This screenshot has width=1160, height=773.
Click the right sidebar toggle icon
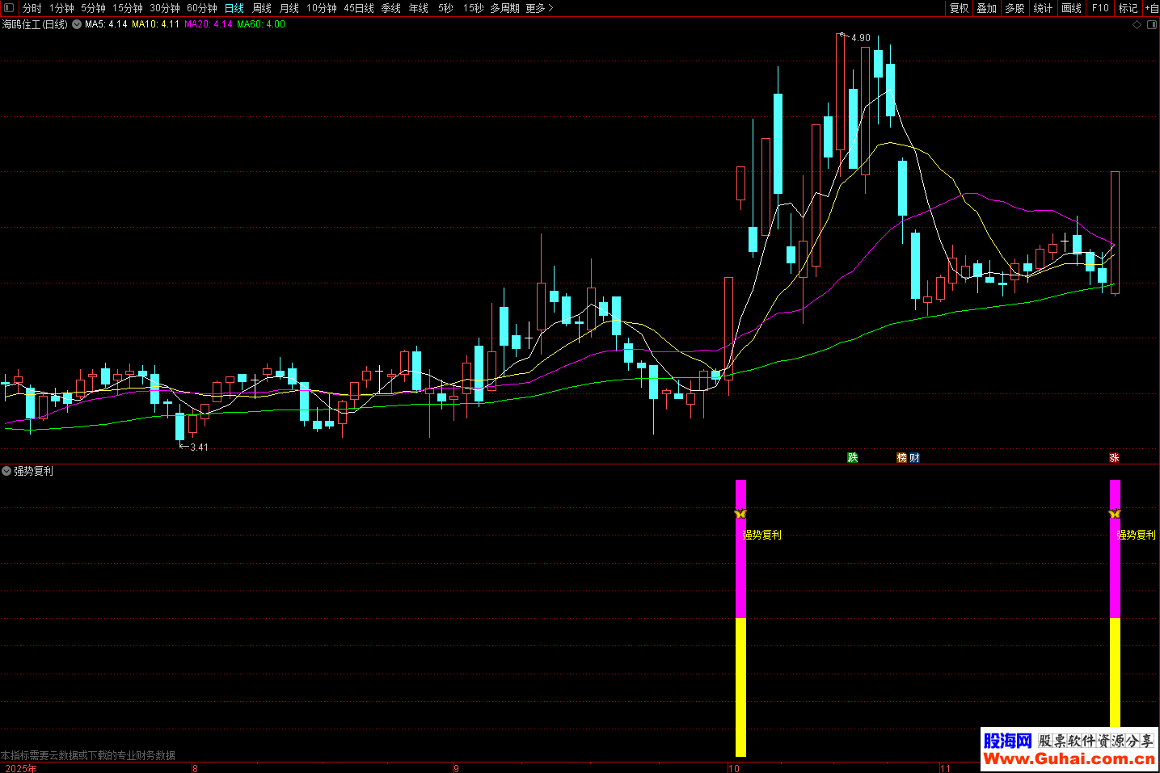click(1152, 25)
